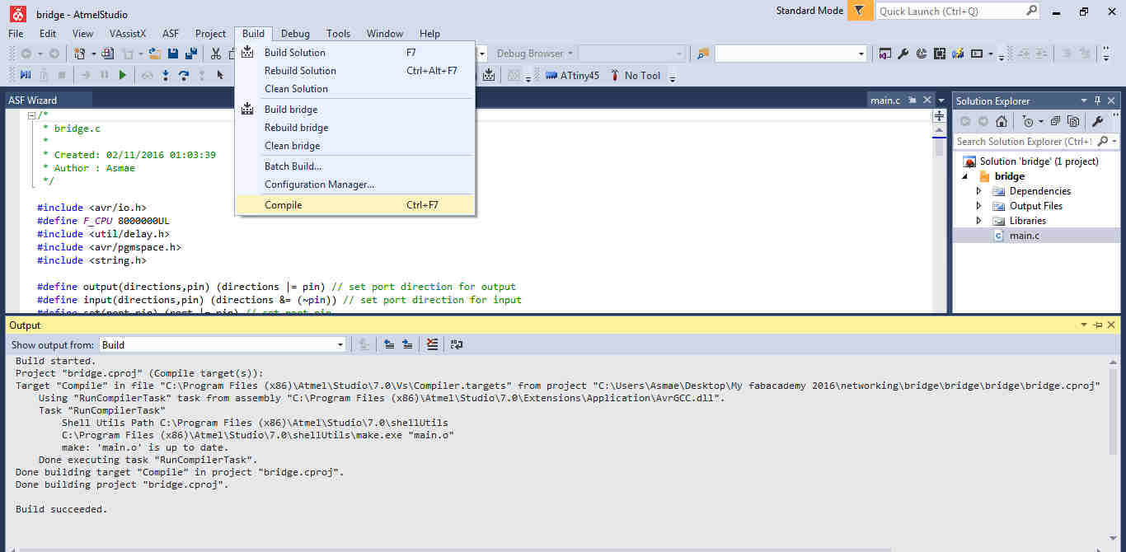Click Home icon in Solution Explorer
Image resolution: width=1126 pixels, height=552 pixels.
[1001, 121]
